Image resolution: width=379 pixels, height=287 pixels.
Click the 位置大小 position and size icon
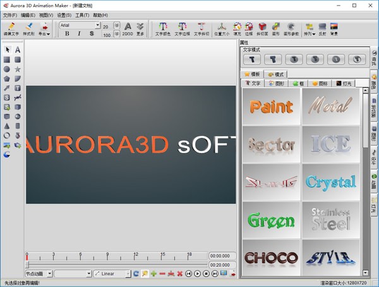coord(220,28)
